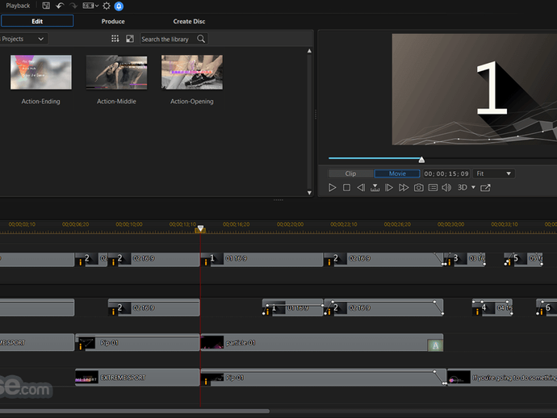Select the clip numbered 5 on timeline

tap(526, 258)
